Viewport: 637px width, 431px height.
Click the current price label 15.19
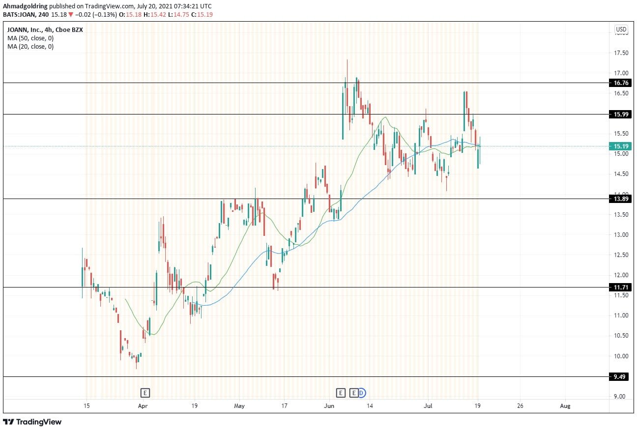tap(621, 146)
